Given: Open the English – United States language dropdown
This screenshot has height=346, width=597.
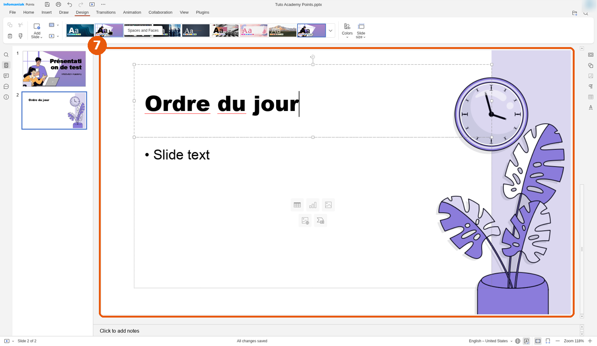Looking at the screenshot, I should (491, 341).
